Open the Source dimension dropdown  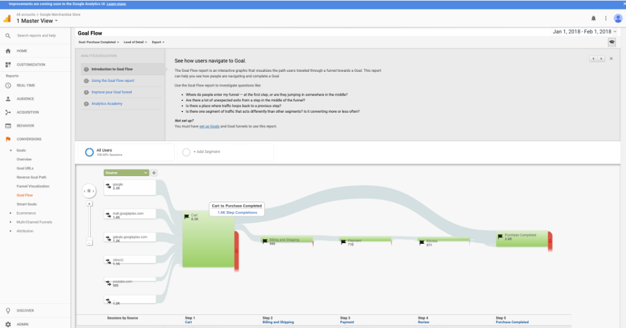(x=126, y=173)
